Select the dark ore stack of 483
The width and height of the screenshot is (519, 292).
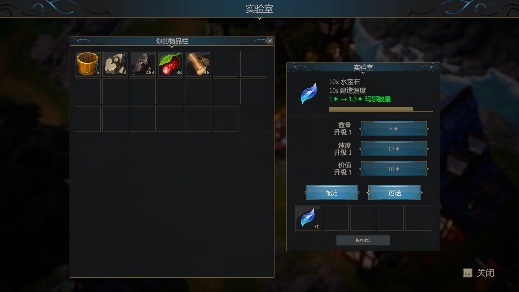pos(143,64)
